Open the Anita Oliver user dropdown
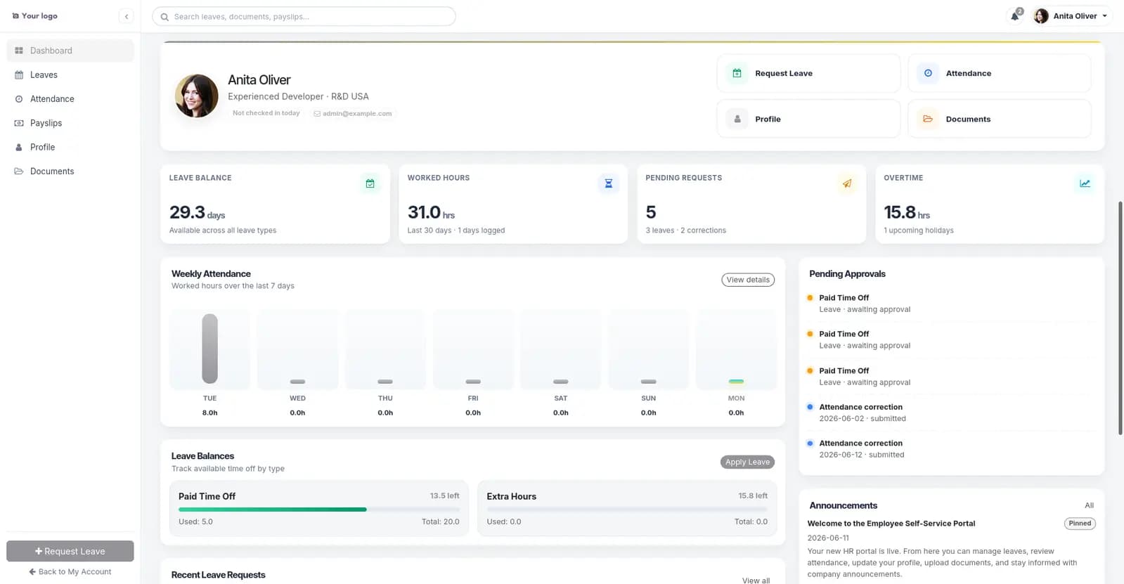 click(x=1071, y=16)
